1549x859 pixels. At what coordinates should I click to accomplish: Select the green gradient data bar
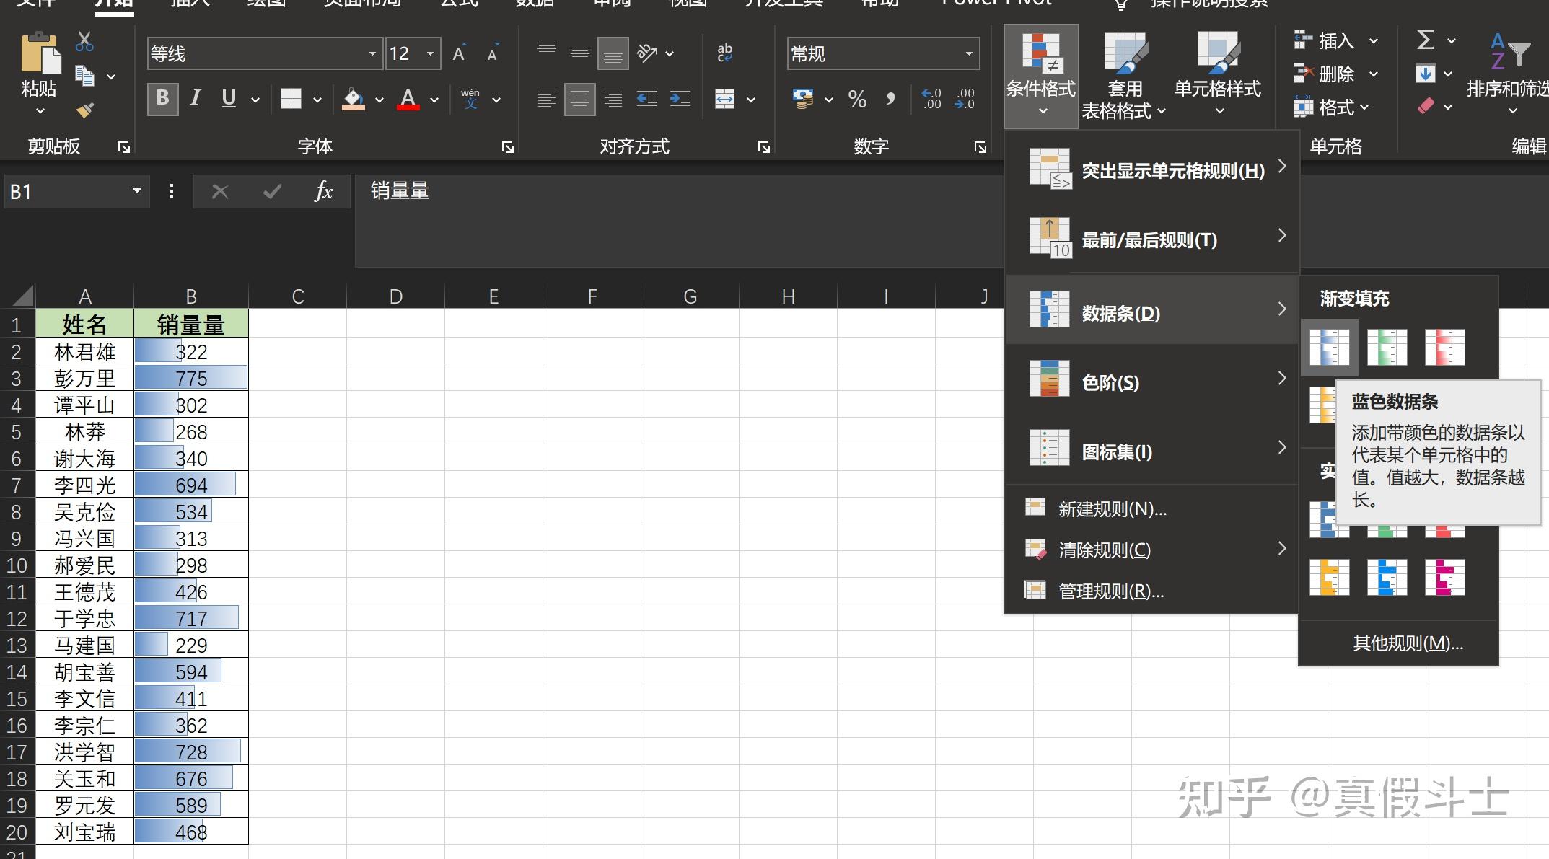(1387, 348)
